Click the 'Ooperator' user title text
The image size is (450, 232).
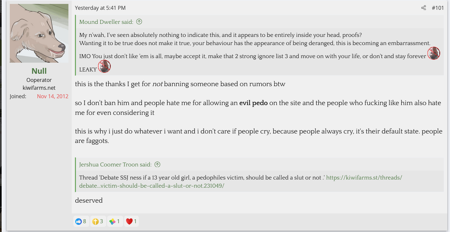[x=39, y=80]
